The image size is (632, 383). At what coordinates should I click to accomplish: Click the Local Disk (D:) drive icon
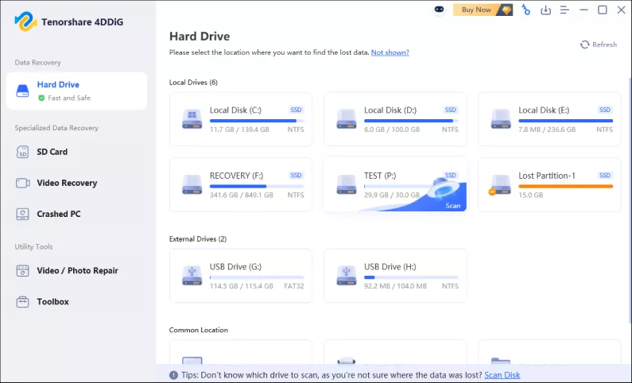click(x=347, y=119)
